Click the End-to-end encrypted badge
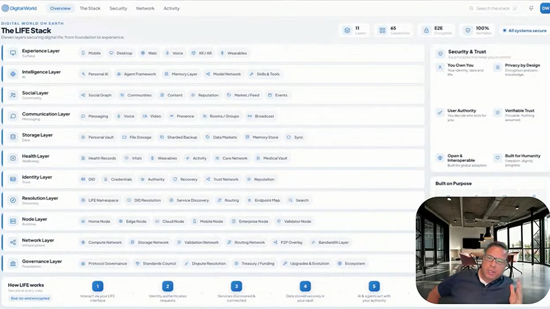The height and width of the screenshot is (309, 550). pos(30,298)
